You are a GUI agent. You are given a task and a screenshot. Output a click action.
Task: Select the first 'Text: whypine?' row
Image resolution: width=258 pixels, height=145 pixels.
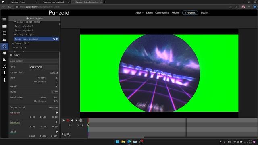[x=24, y=26]
